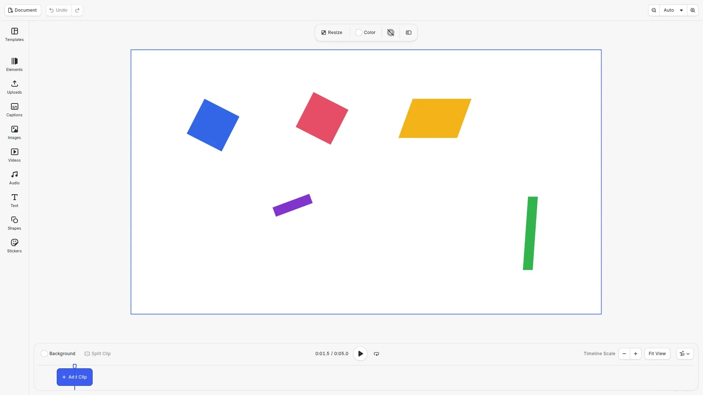Click the redo arrow button

[x=77, y=10]
